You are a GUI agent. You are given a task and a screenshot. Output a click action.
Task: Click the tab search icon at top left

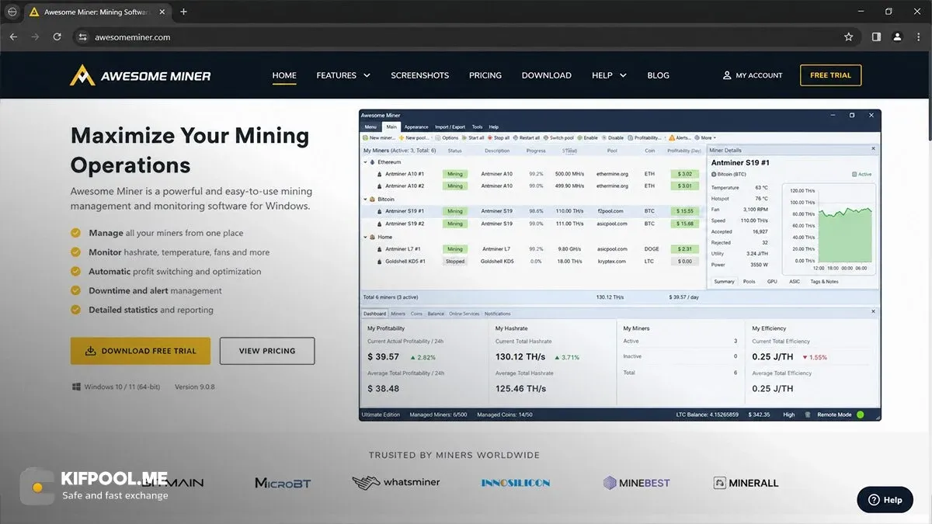click(12, 12)
